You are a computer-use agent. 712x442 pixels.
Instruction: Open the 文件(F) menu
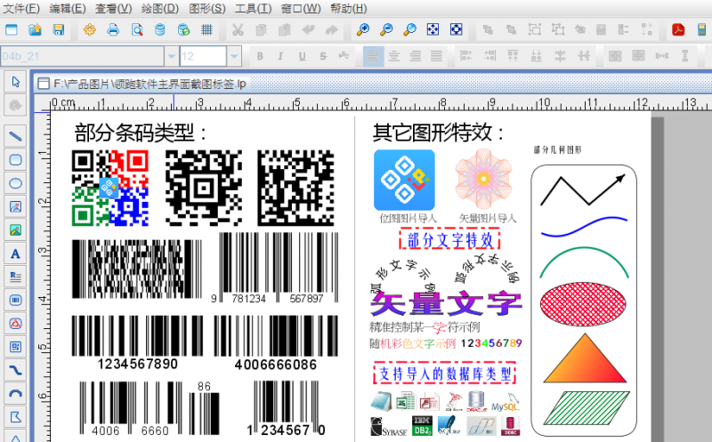[x=20, y=8]
